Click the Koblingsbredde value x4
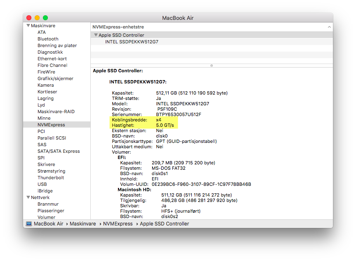The height and width of the screenshot is (261, 356). coord(158,120)
